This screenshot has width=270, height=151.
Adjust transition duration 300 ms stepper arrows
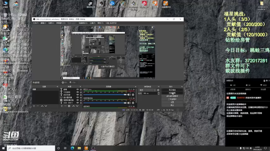pyautogui.click(x=158, y=94)
